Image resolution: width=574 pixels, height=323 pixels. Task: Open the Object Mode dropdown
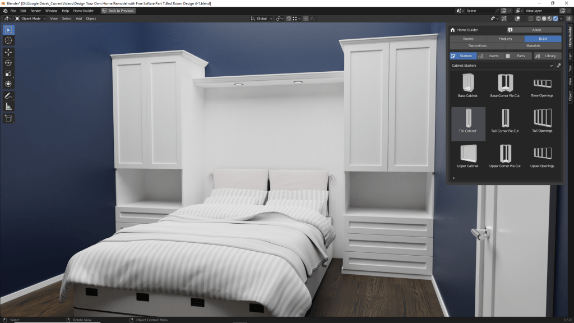30,19
